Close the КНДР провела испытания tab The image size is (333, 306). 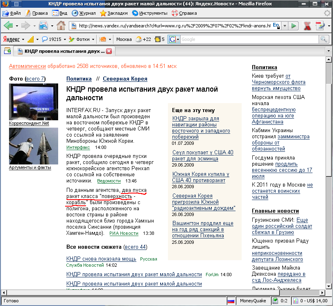109,51
